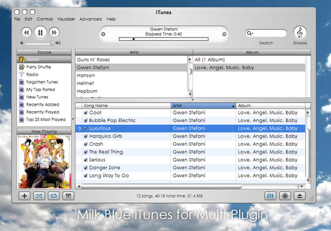Toggle shuffle mode button
The image size is (331, 231).
39,196
